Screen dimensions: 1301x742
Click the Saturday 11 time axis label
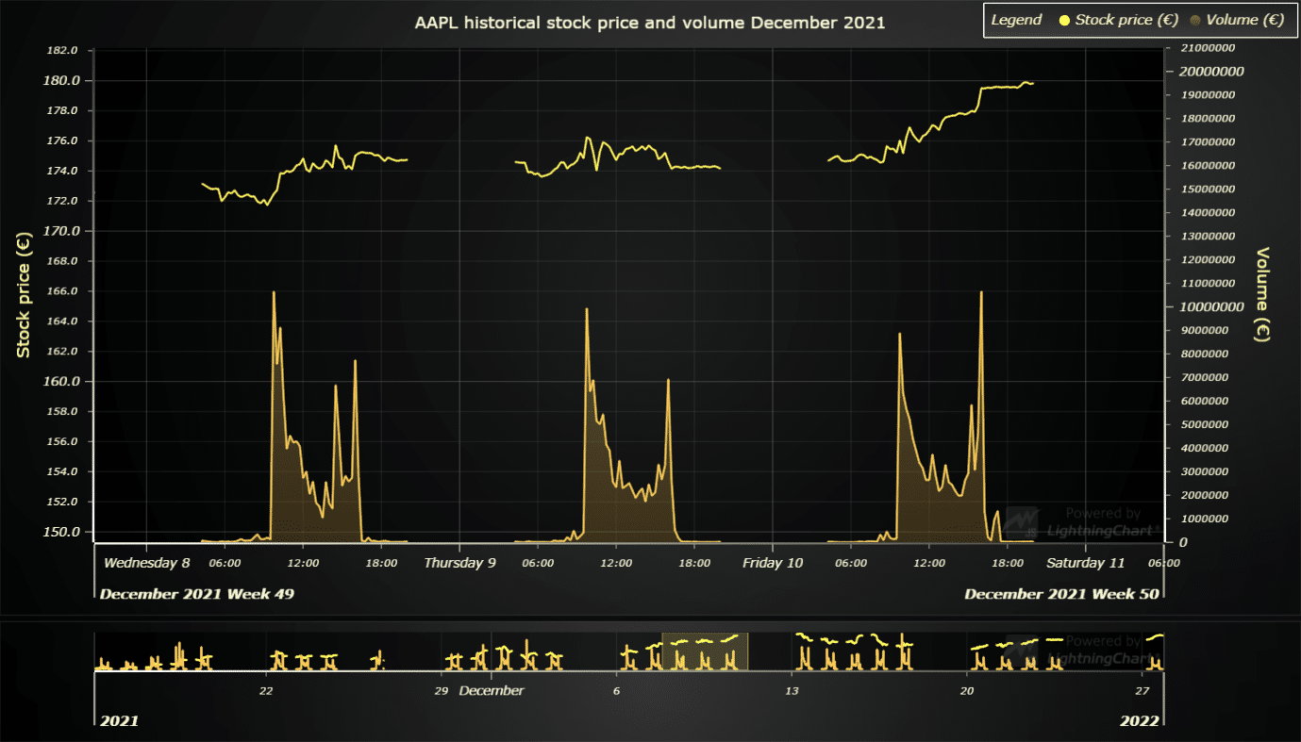[1086, 563]
